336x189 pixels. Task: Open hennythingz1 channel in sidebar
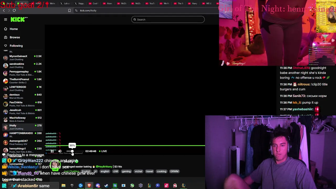tap(22, 150)
